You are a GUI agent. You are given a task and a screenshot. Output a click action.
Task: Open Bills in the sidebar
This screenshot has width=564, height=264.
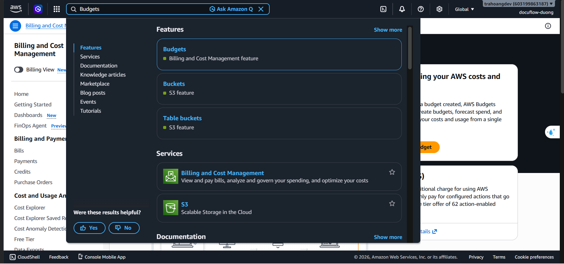click(19, 151)
